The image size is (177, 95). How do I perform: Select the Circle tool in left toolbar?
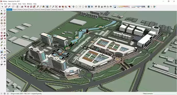click(2, 23)
